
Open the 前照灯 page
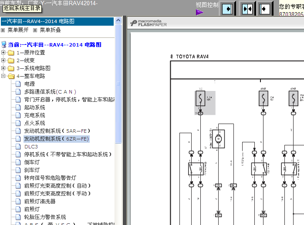click(32, 209)
